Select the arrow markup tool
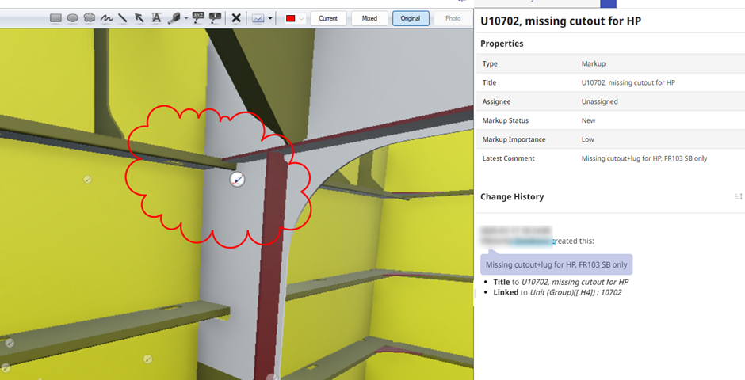The height and width of the screenshot is (380, 745). click(x=139, y=17)
